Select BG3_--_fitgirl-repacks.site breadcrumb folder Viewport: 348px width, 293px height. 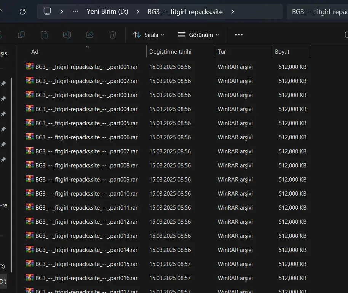185,12
